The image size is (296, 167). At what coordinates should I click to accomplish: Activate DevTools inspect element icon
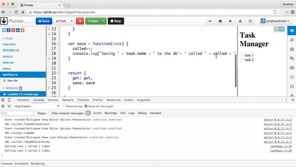pyautogui.click(x=3, y=100)
